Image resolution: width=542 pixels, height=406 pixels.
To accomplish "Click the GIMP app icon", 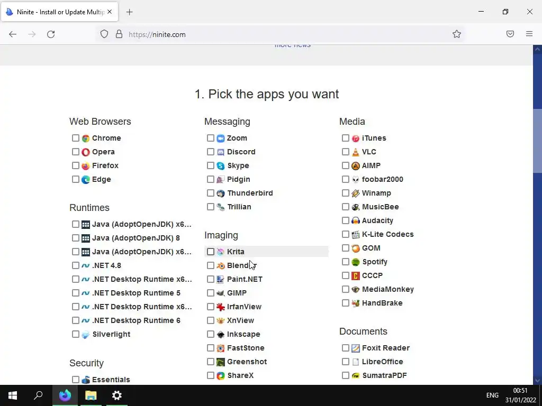I will (x=221, y=293).
